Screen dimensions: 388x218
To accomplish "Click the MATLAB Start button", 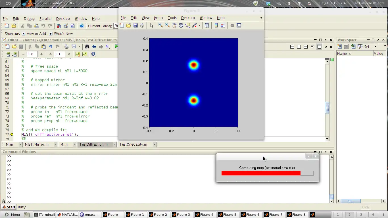I will (x=9, y=207).
